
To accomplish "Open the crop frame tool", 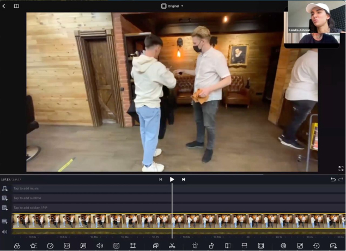I will (133, 246).
